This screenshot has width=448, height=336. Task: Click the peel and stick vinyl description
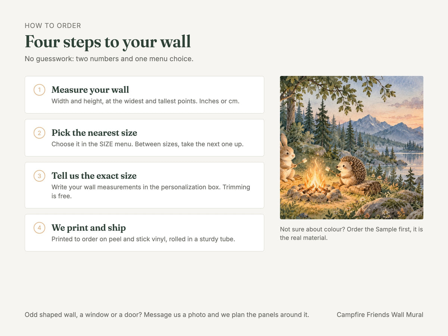[x=143, y=239]
